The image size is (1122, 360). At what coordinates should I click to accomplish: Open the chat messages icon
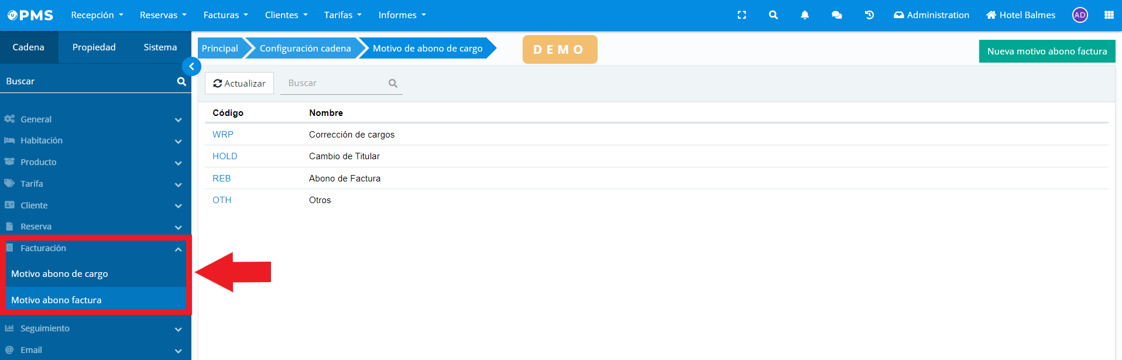tap(836, 15)
